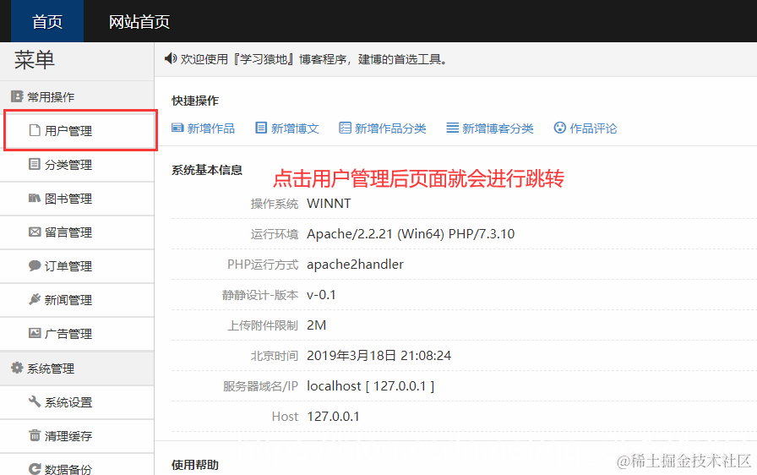The image size is (757, 475).
Task: Click the plug icon beside 新闻管理
Action: coord(35,299)
